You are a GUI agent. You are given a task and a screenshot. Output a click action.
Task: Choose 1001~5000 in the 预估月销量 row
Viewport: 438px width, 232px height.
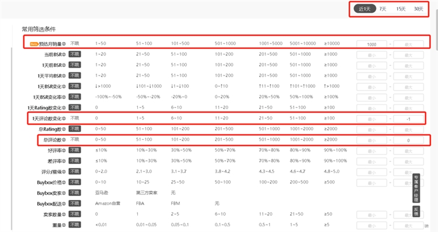[x=270, y=44]
